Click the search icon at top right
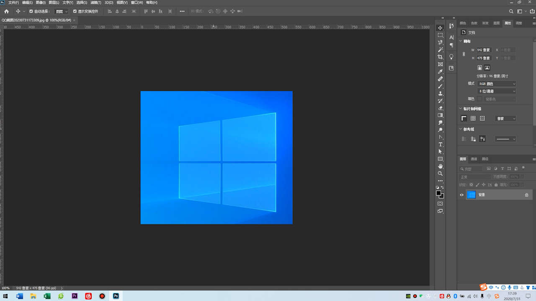The height and width of the screenshot is (301, 536). [x=511, y=11]
